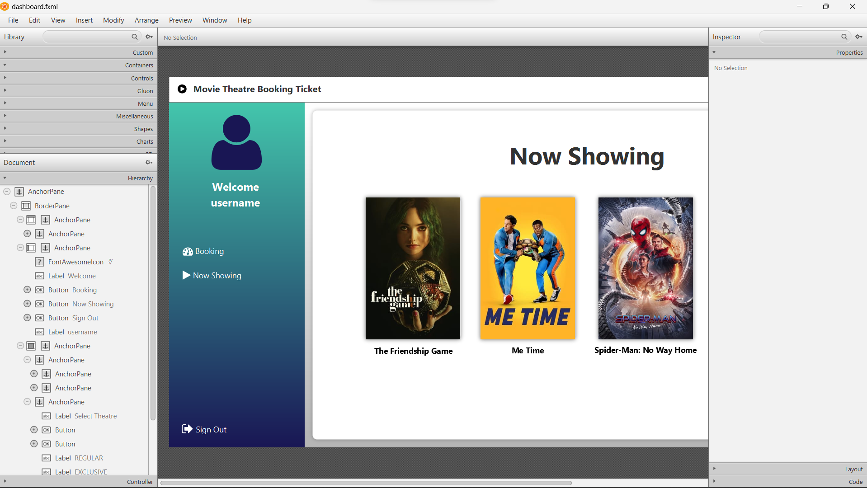Select the Button Now Showing OK icon
The image size is (867, 488).
click(39, 304)
